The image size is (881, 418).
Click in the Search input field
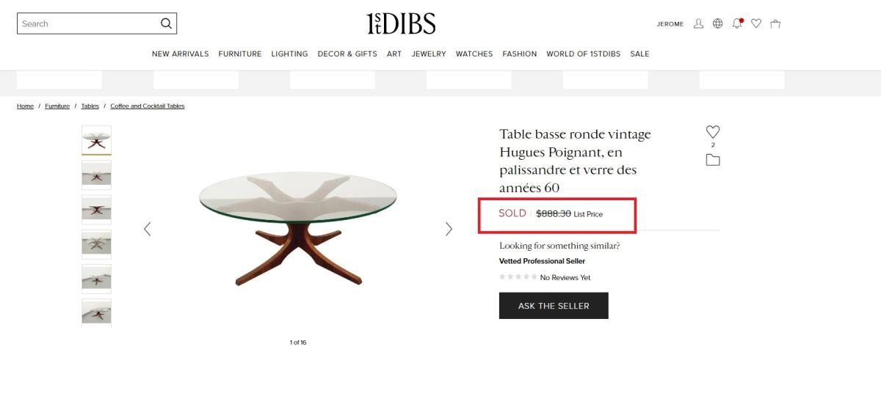[88, 23]
